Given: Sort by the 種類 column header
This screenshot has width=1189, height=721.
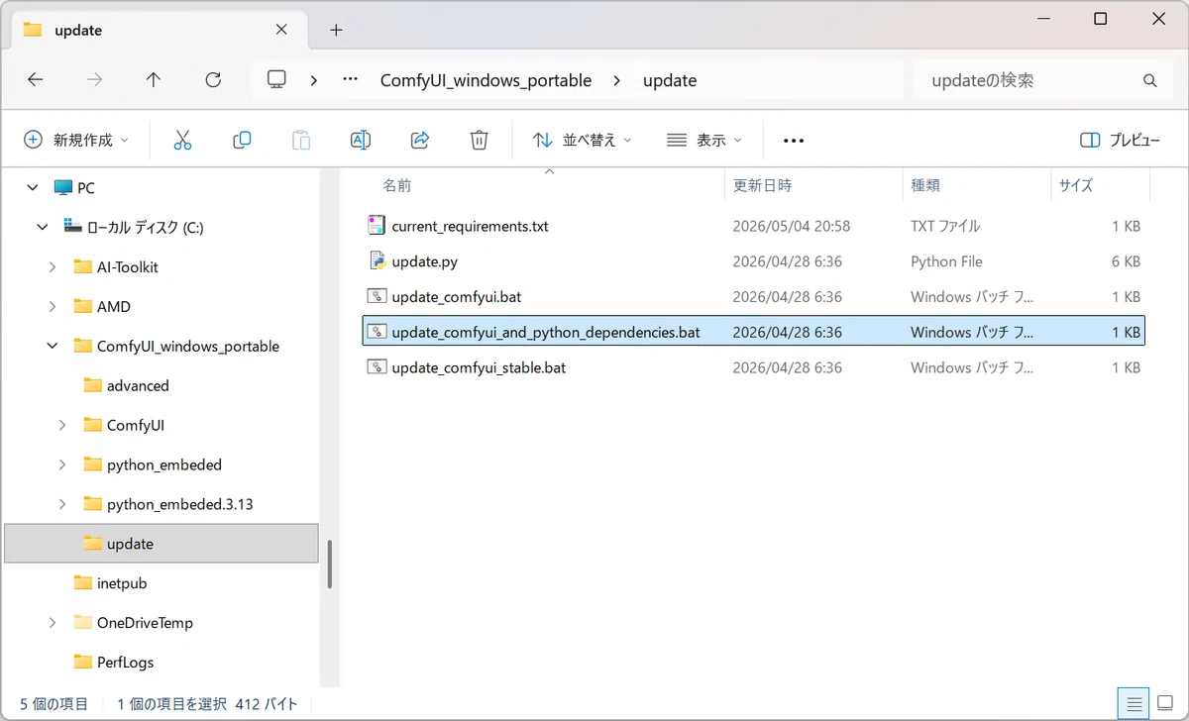Looking at the screenshot, I should pyautogui.click(x=925, y=185).
